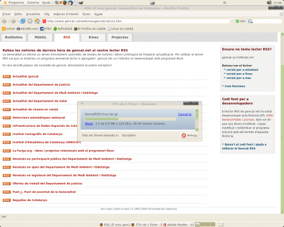The width and height of the screenshot is (284, 227).
Task: Click RSS icon for Deteccions automàtiques meteocat
Action: [6, 118]
